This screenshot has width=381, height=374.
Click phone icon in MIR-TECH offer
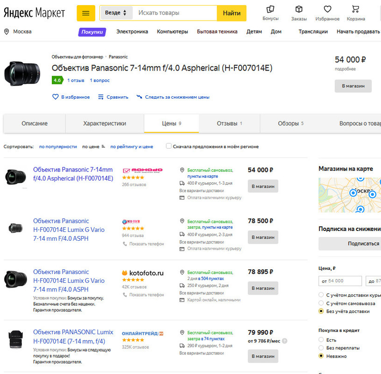(125, 244)
